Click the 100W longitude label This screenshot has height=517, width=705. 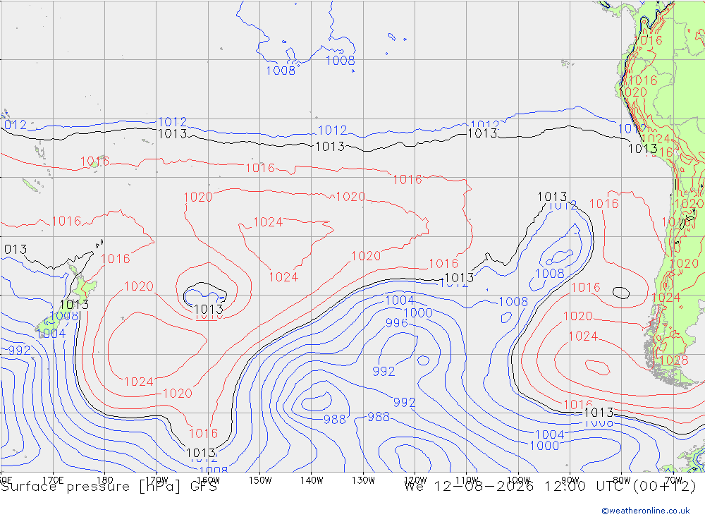pyautogui.click(x=518, y=480)
